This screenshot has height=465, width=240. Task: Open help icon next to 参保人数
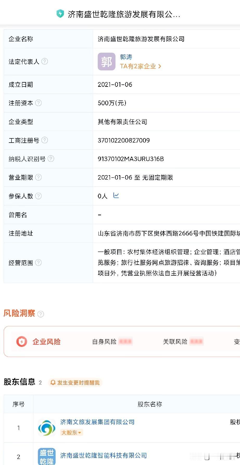pyautogui.click(x=39, y=196)
